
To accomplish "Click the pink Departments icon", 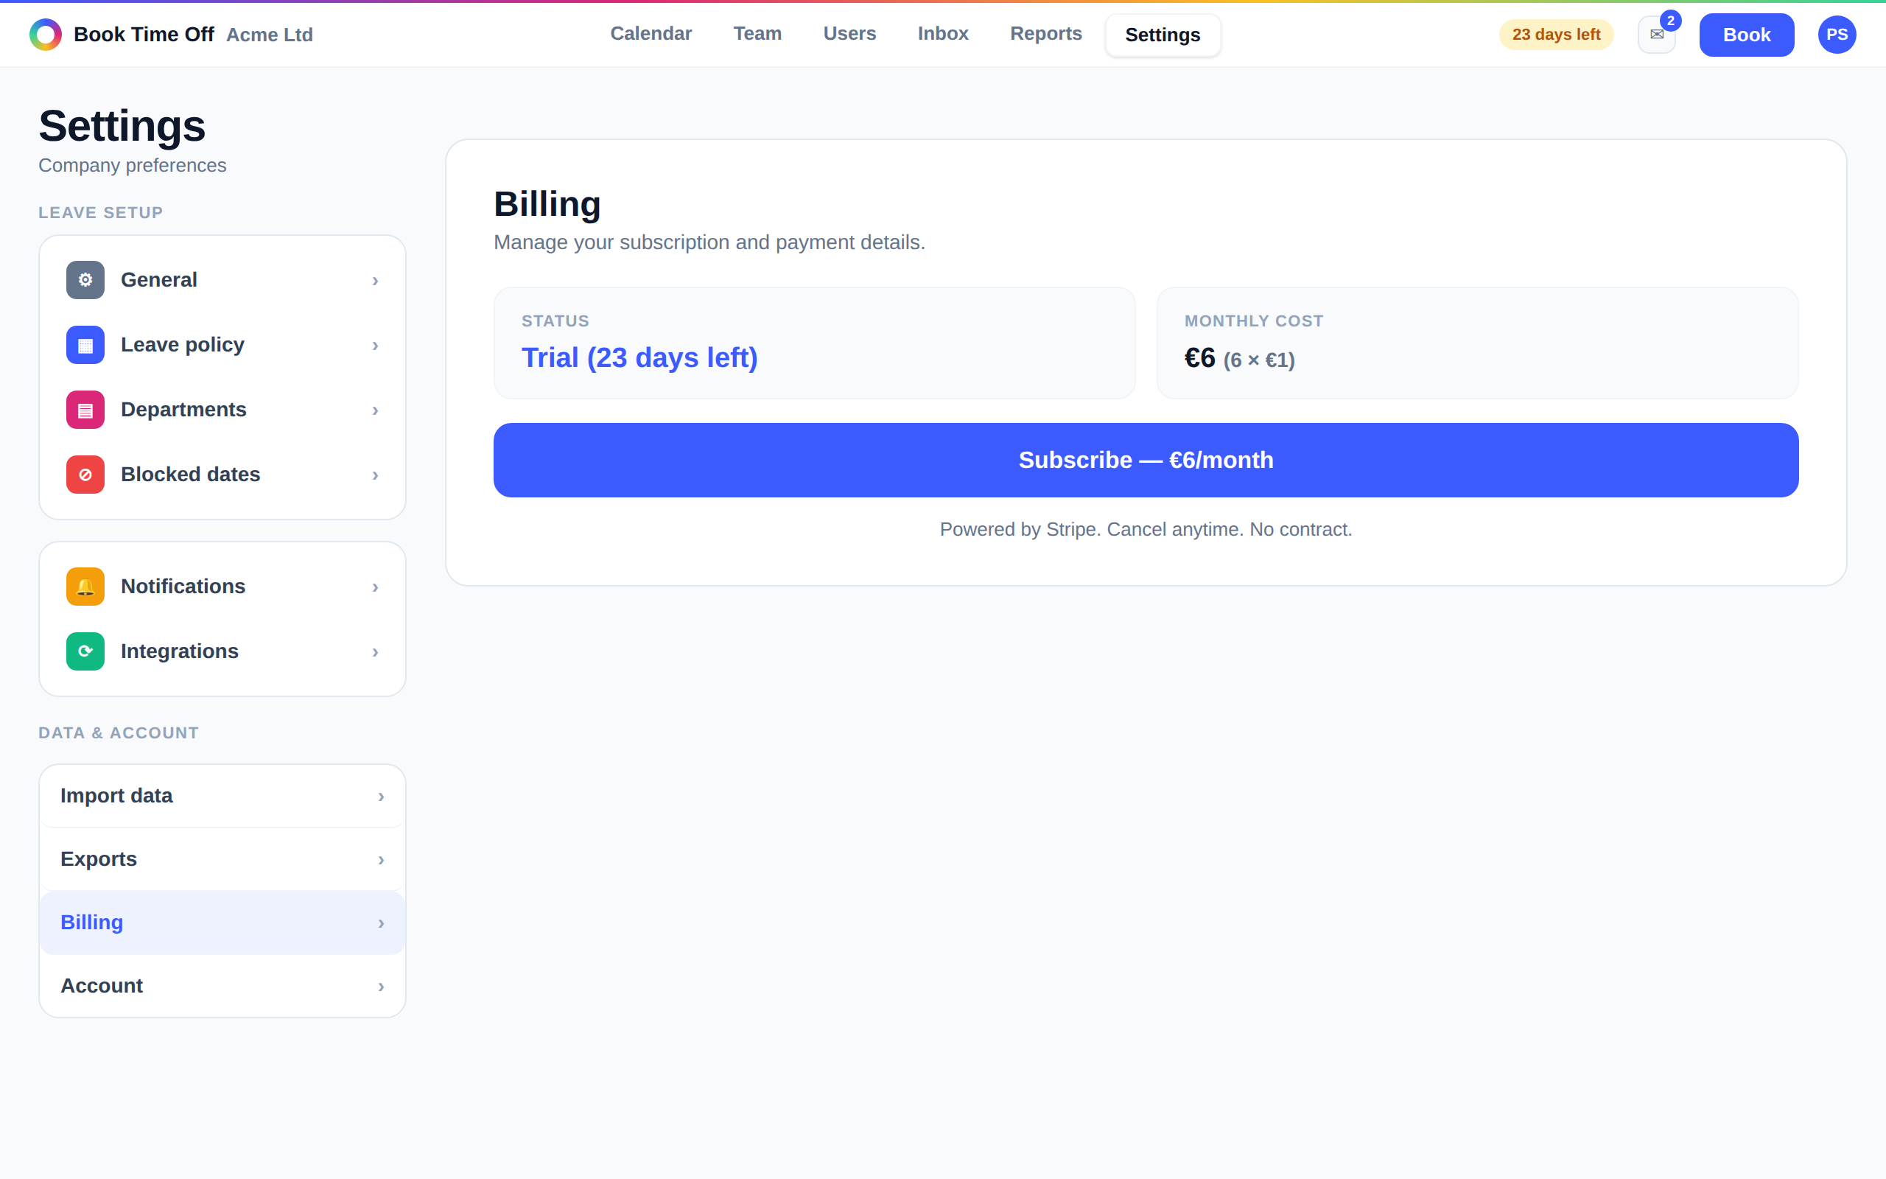I will (x=85, y=410).
